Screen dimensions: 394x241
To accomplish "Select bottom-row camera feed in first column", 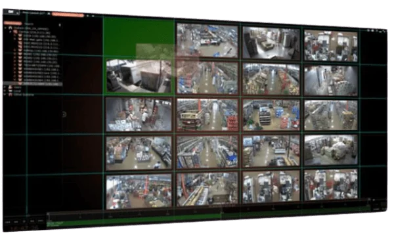I will pyautogui.click(x=139, y=192).
